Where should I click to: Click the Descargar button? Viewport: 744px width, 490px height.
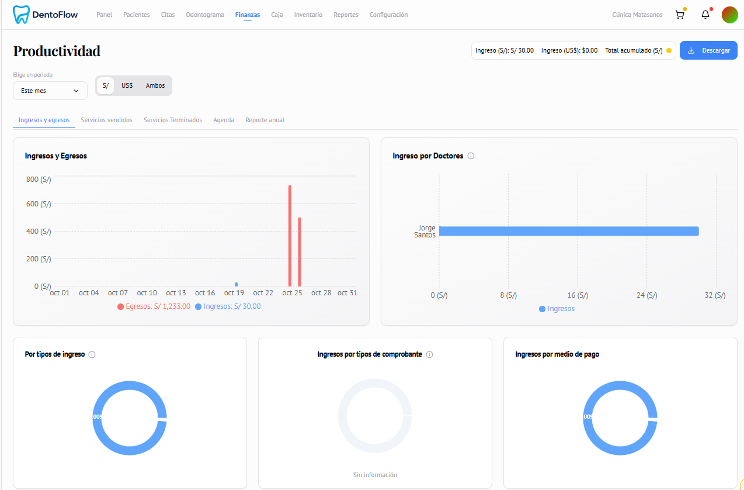708,50
